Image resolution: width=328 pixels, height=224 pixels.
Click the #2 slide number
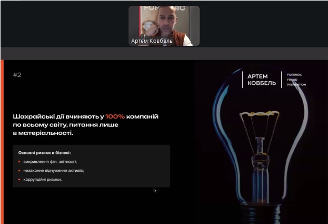tap(17, 75)
